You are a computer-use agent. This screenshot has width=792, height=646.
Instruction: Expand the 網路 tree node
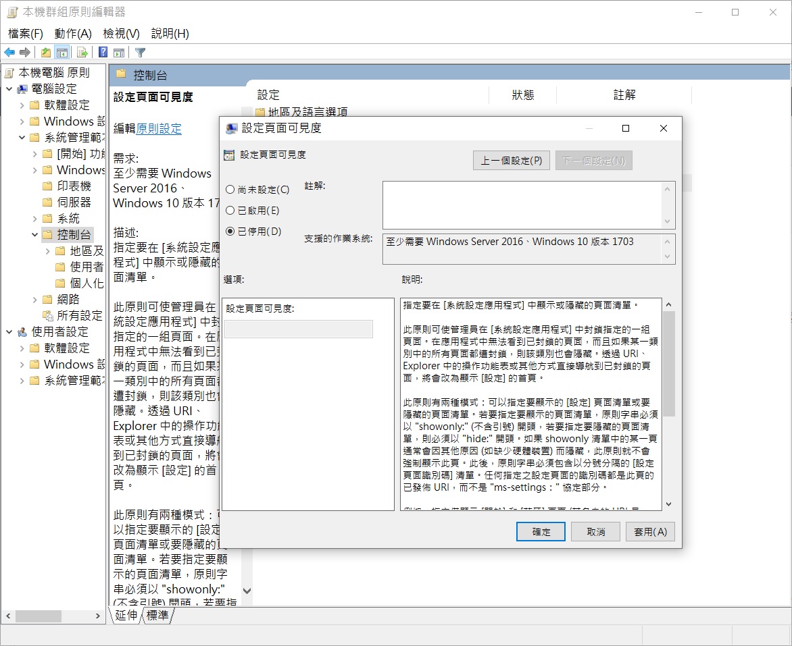click(35, 300)
